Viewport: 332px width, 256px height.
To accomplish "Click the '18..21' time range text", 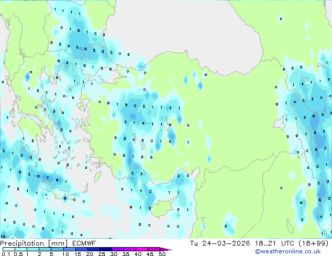I will point(265,243).
